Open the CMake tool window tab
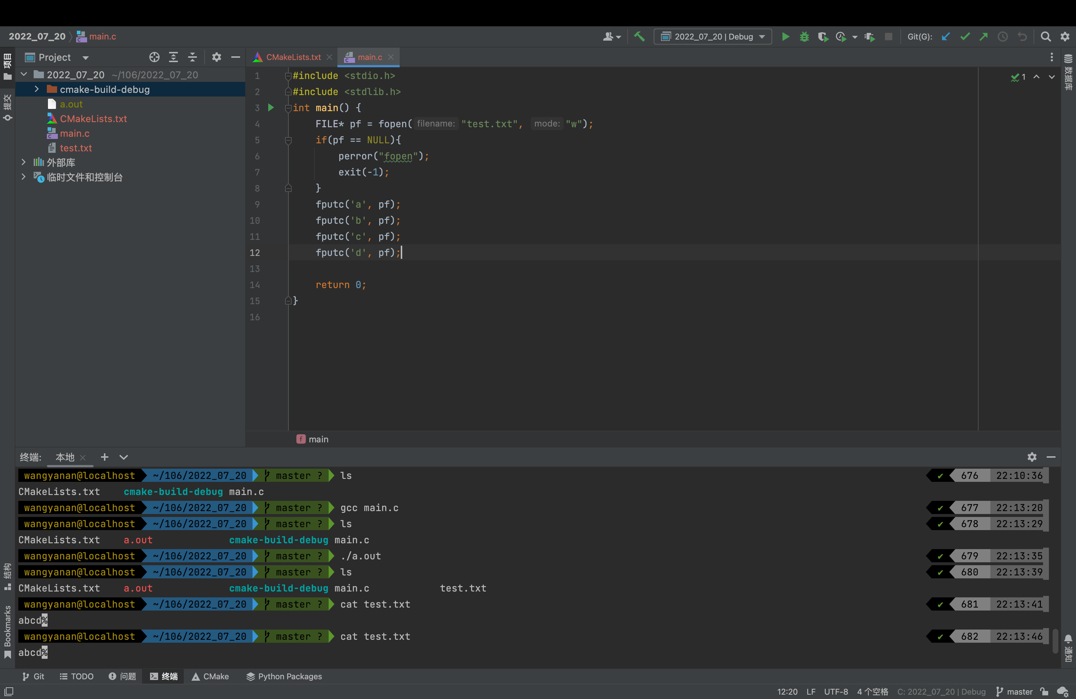The height and width of the screenshot is (699, 1076). coord(210,676)
